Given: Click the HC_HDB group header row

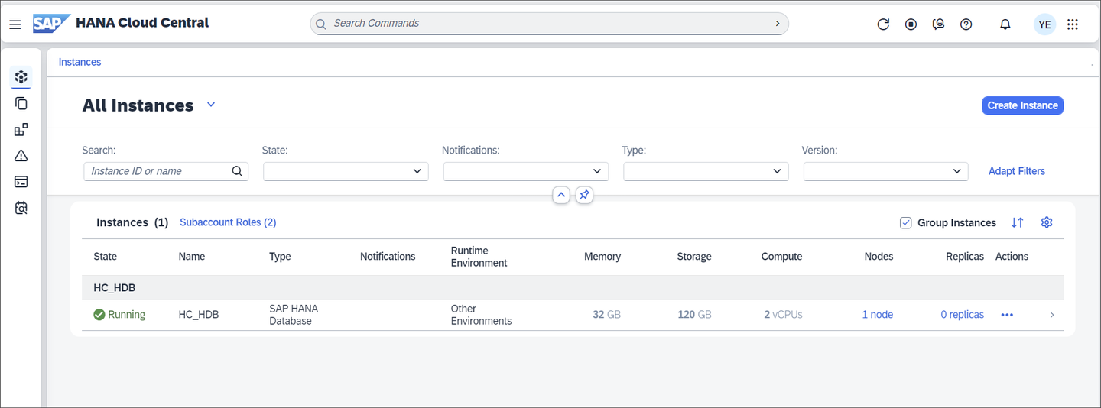Looking at the screenshot, I should click(x=573, y=288).
